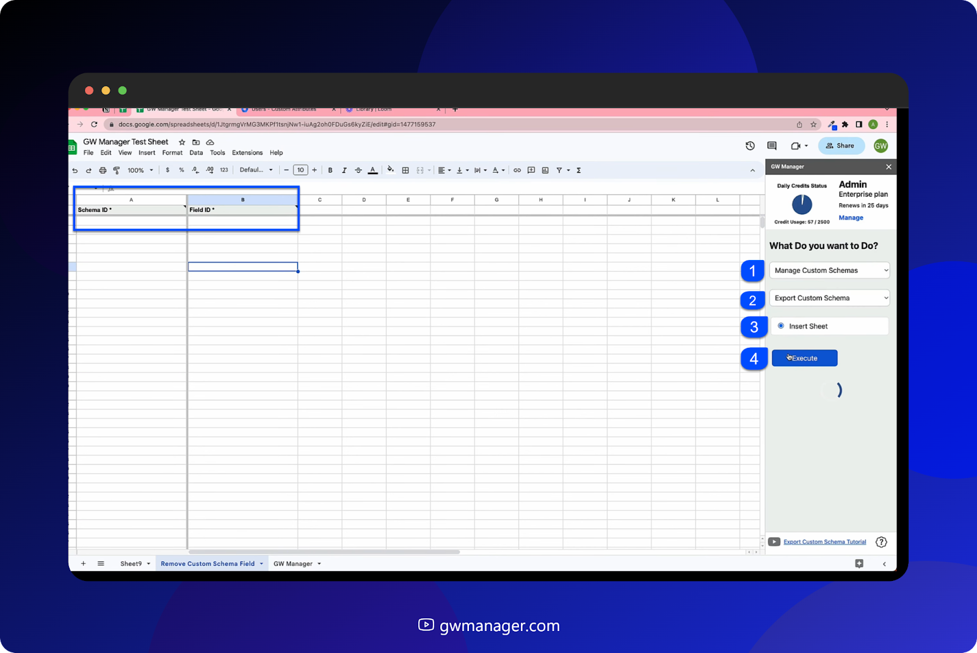Switch to the Sheet9 tab
Screen dimensions: 977x653
point(131,564)
